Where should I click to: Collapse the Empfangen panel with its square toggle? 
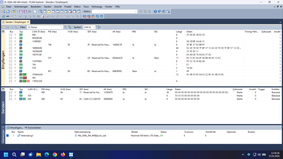click(x=3, y=32)
